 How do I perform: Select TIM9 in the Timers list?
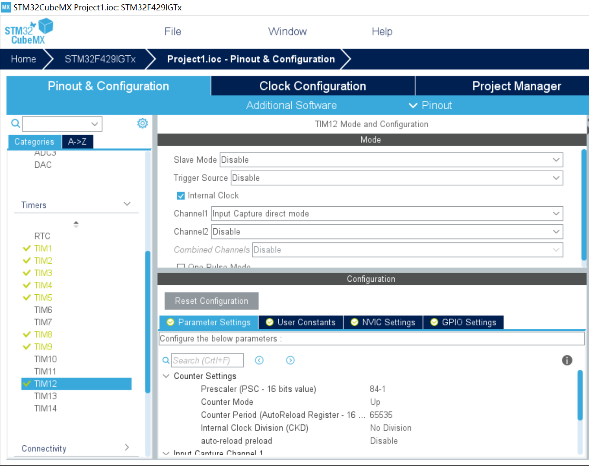pyautogui.click(x=43, y=347)
